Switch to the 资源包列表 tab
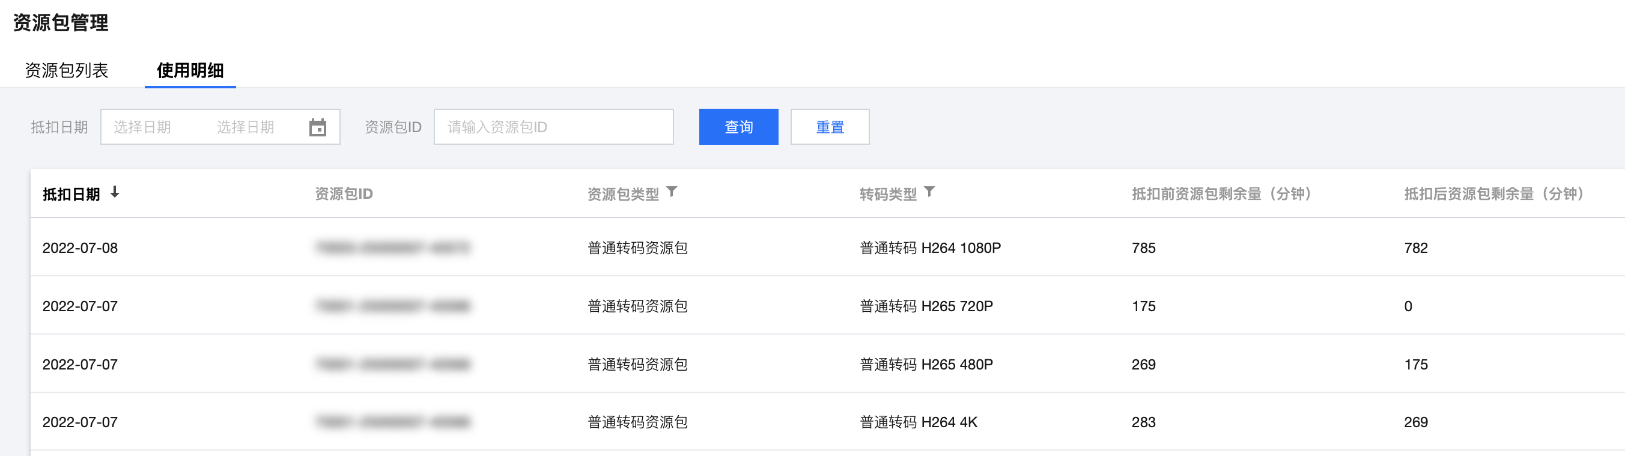 pyautogui.click(x=66, y=70)
